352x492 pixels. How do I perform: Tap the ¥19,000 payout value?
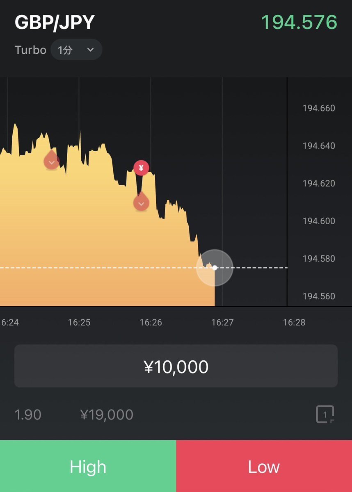click(107, 415)
